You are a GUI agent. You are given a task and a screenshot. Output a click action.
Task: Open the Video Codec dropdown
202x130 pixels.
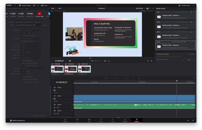tap(30, 47)
